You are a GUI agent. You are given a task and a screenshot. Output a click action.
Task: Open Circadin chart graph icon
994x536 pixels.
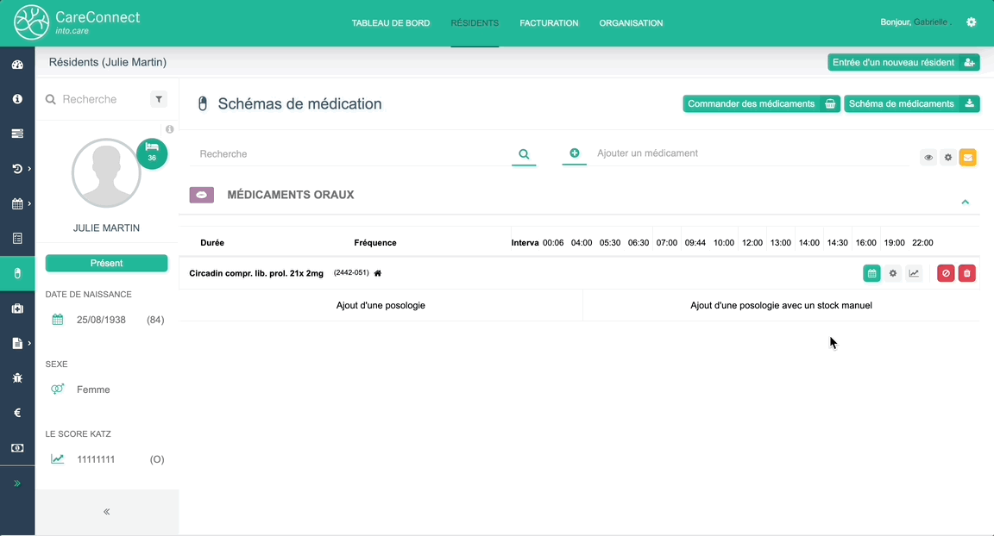click(914, 273)
